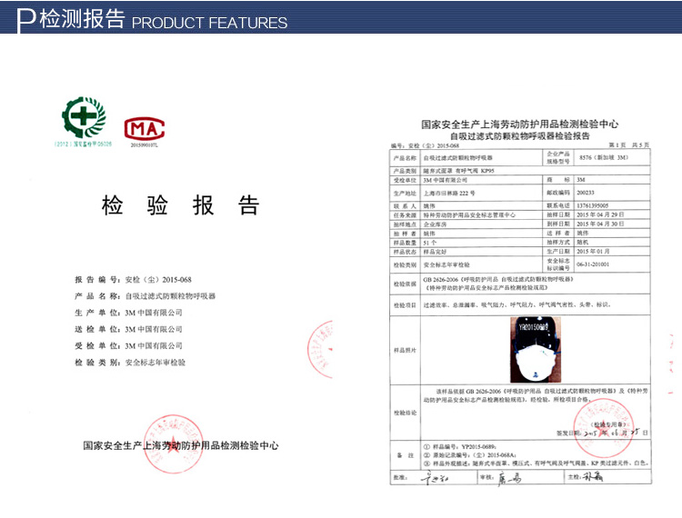
Task: Click the 检验项目 row in the table
Action: point(518,306)
